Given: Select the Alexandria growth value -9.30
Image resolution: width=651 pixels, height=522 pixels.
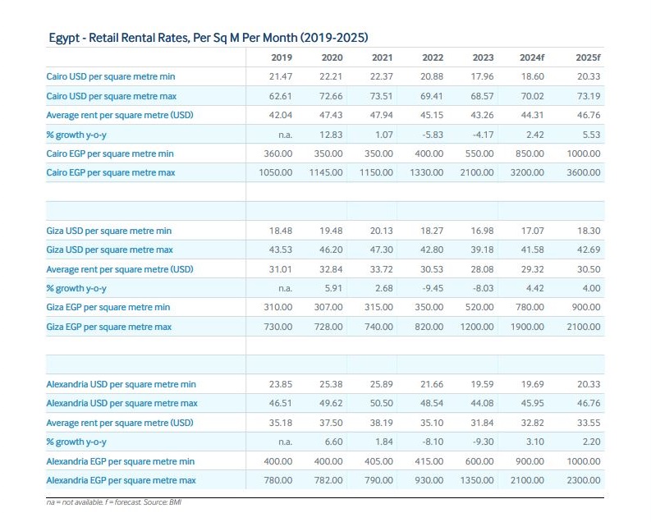Looking at the screenshot, I should (x=481, y=442).
